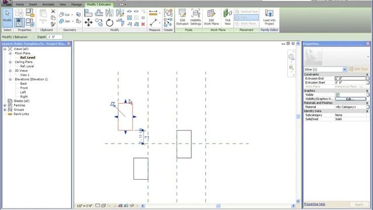
Task: Click the red Delete X icon
Action: click(x=143, y=24)
